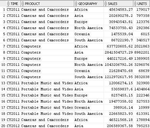Click the sort icon on GEOGRAPHY column
The width and height of the screenshot is (150, 128).
(x=76, y=4)
